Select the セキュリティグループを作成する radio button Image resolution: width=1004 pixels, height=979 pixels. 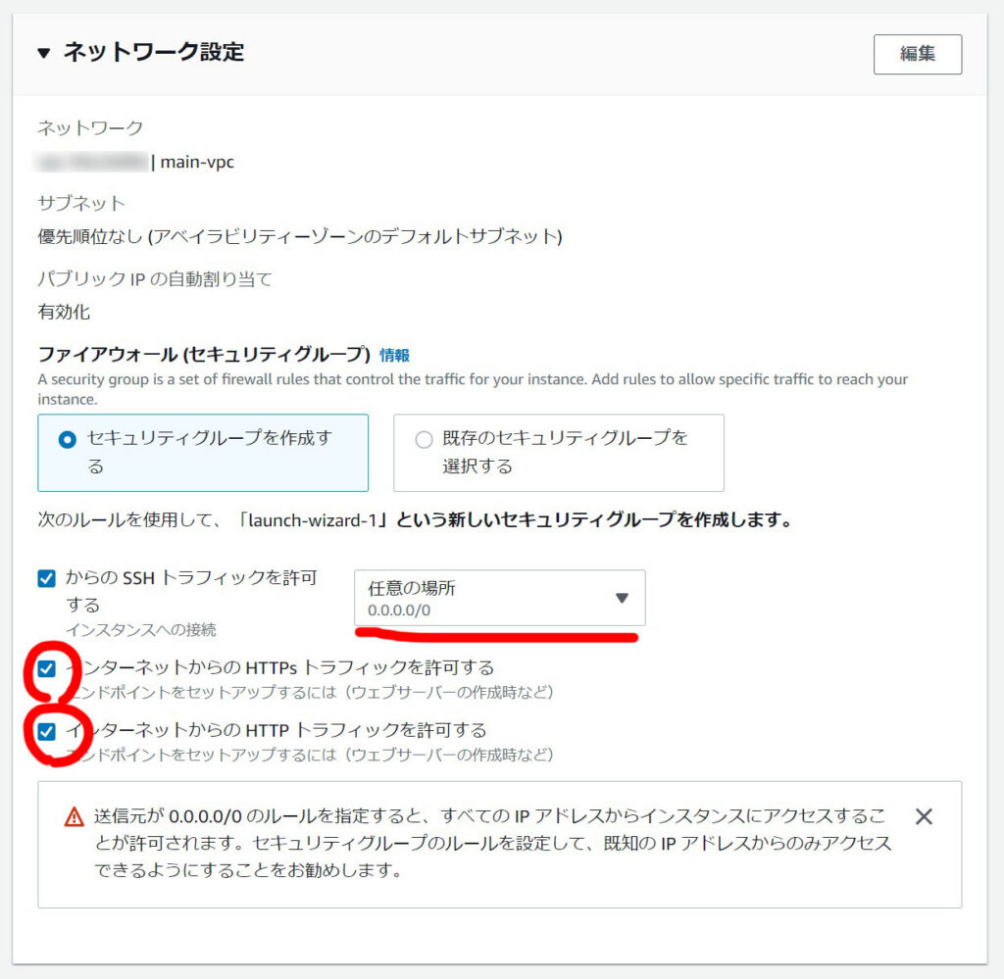68,440
